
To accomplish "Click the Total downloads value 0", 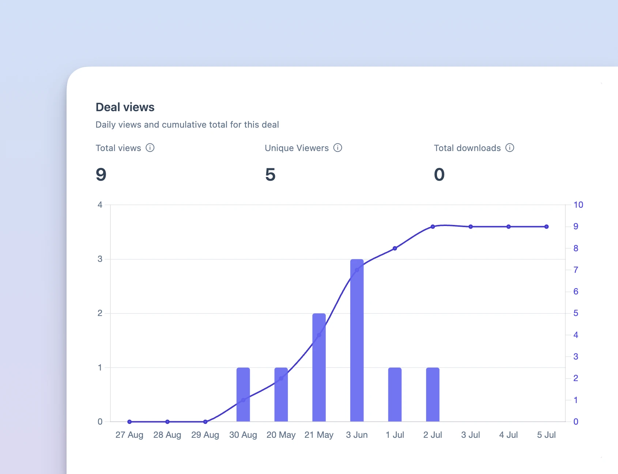I will click(439, 174).
